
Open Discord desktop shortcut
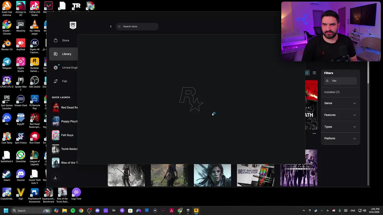21,176
